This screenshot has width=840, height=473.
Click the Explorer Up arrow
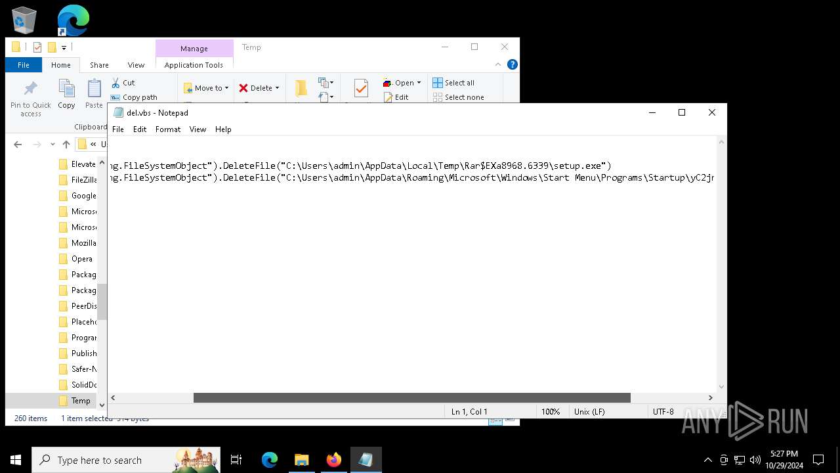point(66,145)
